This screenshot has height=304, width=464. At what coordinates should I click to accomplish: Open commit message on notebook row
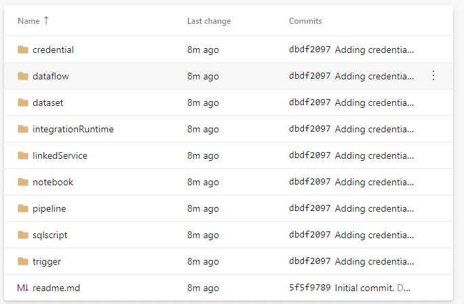[374, 182]
